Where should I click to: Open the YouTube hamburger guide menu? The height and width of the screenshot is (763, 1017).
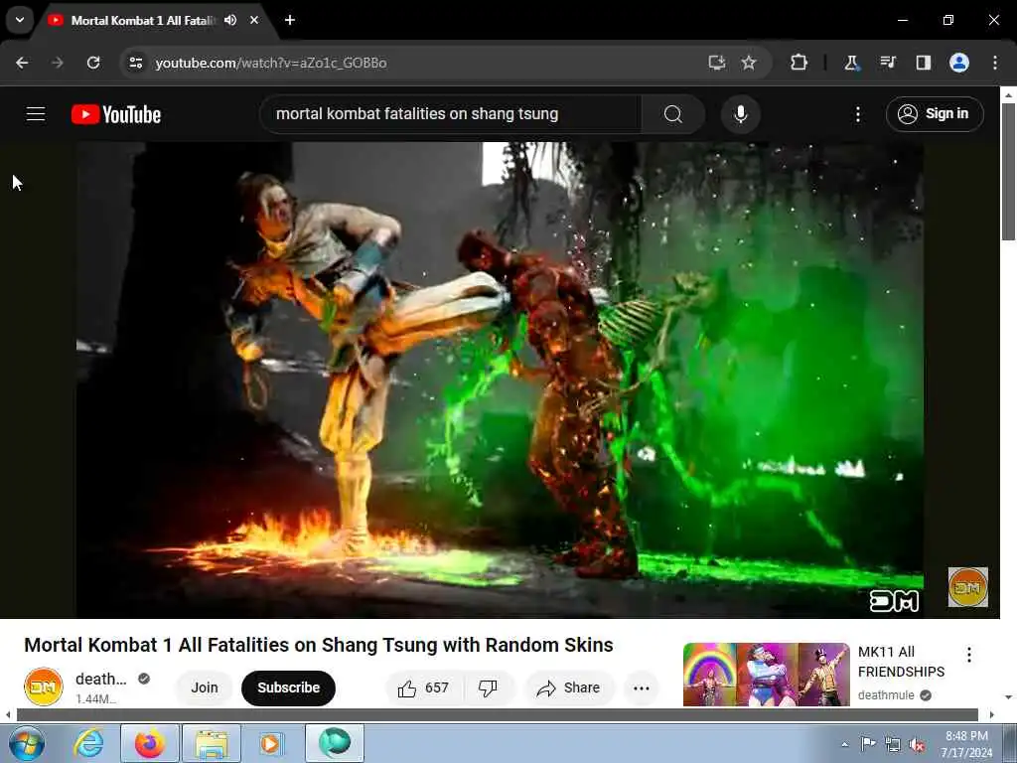click(36, 114)
